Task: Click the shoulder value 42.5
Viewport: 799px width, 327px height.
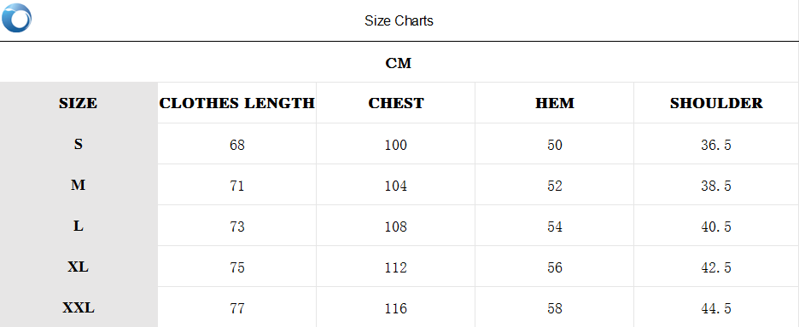Action: 716,267
